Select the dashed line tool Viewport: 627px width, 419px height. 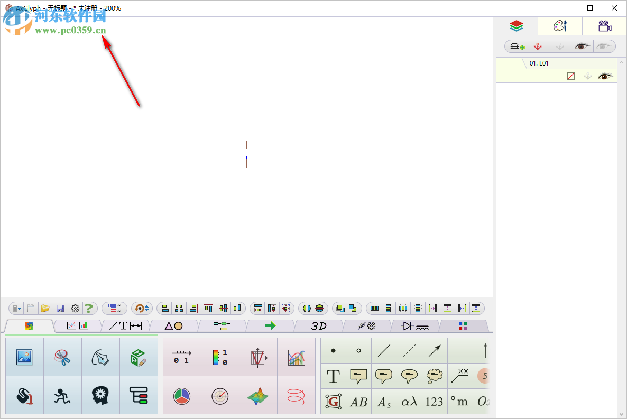point(409,351)
